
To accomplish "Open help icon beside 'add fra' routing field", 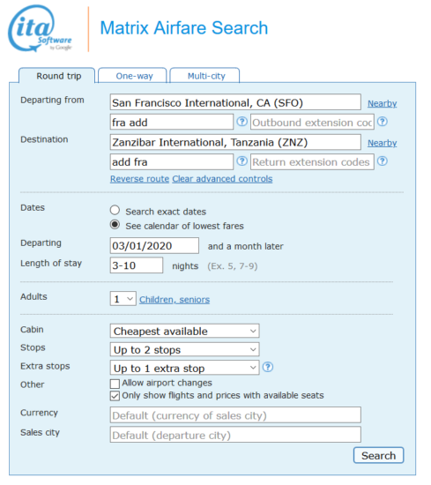I will coord(242,161).
